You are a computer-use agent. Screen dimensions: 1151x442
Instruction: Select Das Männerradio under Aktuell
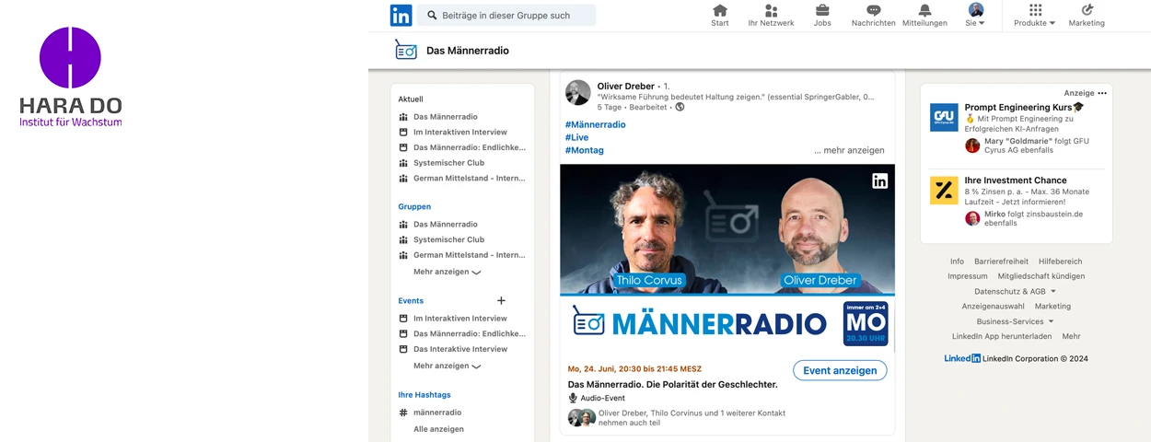pyautogui.click(x=446, y=117)
